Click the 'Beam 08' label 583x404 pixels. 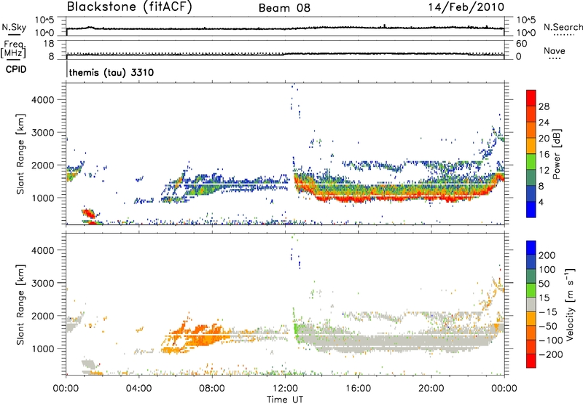284,8
